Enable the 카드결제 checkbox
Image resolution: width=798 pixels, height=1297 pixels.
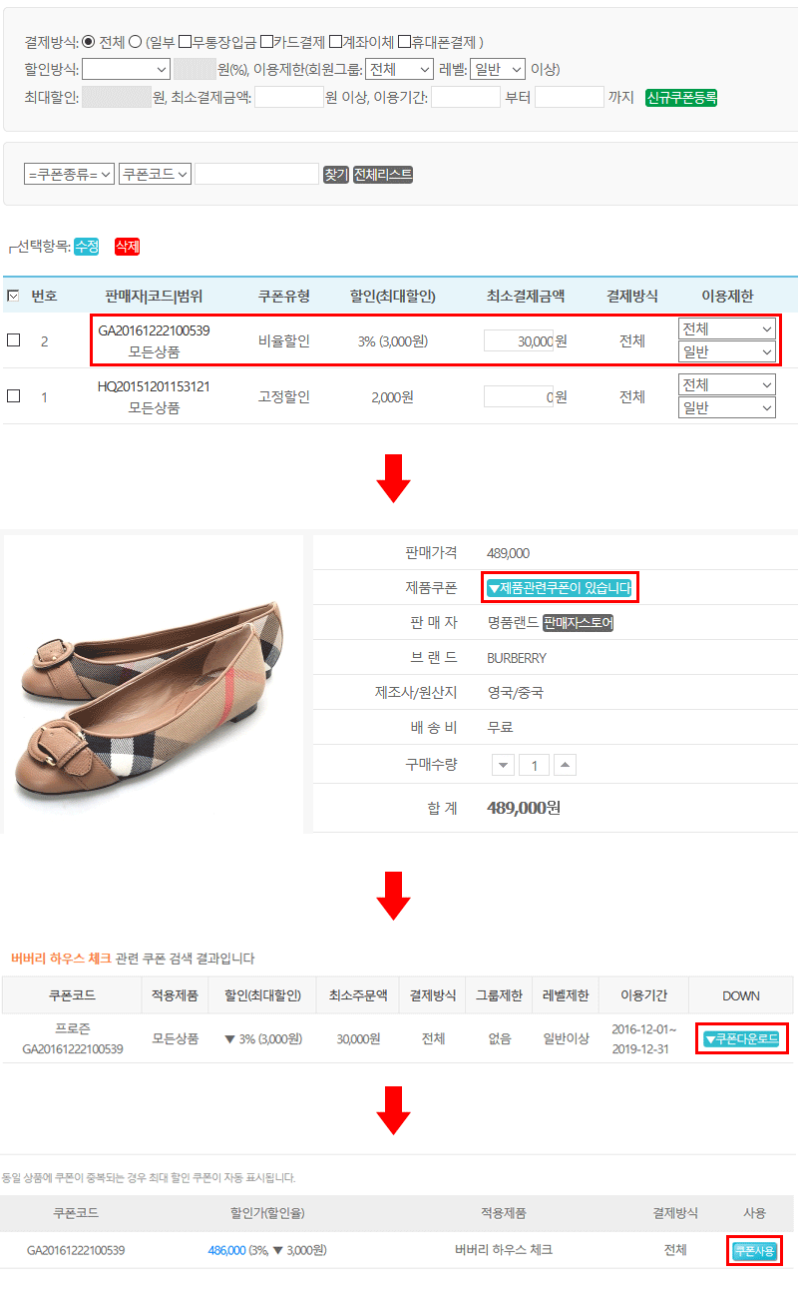pos(266,42)
